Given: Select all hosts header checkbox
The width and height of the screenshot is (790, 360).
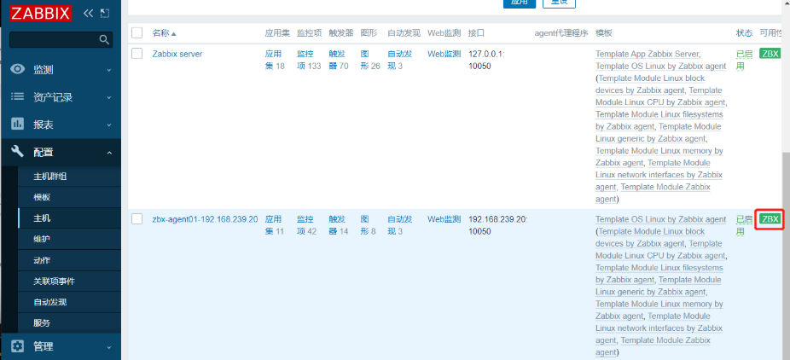Looking at the screenshot, I should (x=137, y=32).
